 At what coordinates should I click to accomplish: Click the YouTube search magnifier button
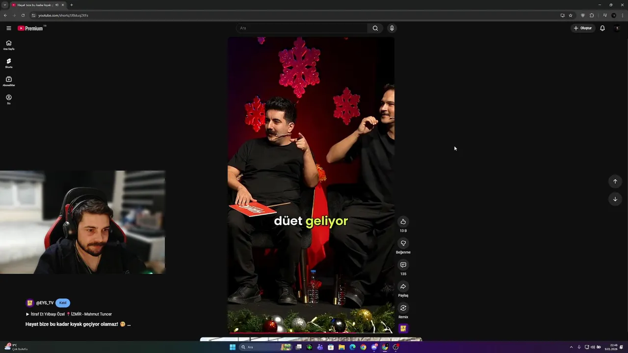tap(375, 28)
